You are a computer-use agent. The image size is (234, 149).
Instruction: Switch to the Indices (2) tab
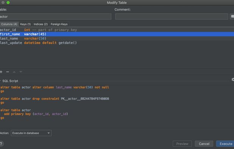[41, 24]
